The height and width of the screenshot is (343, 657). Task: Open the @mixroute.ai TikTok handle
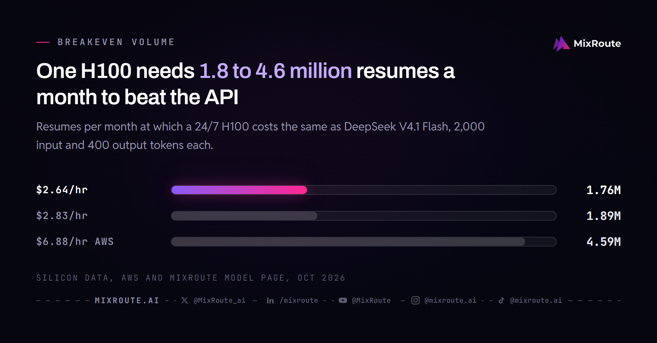point(536,300)
